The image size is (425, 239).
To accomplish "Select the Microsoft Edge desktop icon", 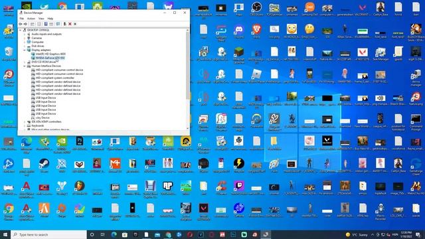I will pos(27,145).
